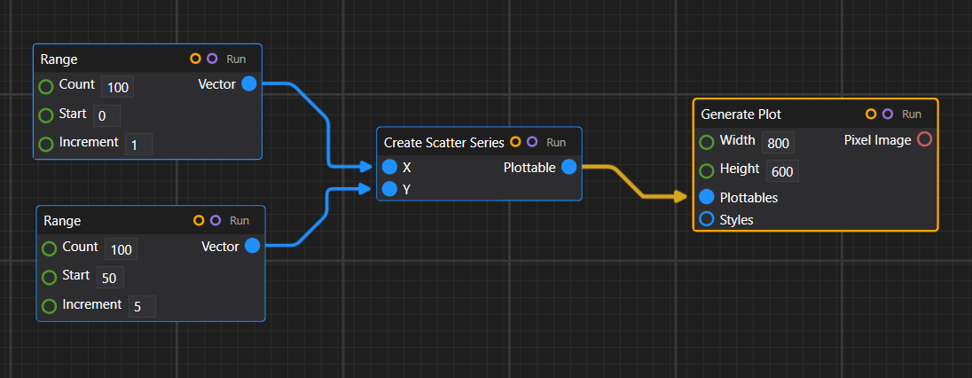
Task: Click the Width input port on Generate Plot
Action: click(x=707, y=142)
